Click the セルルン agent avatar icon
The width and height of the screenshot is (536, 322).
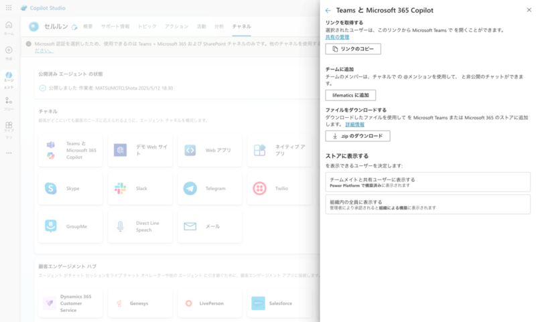coord(33,26)
